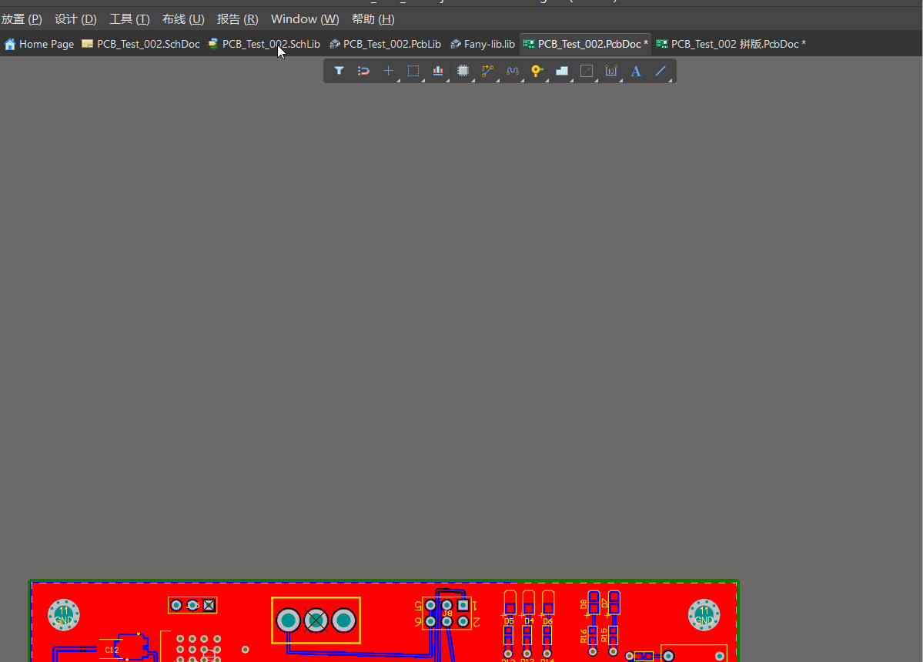The image size is (923, 662).
Task: Click the grayed keepout placement icon
Action: click(x=587, y=71)
